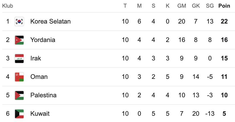The height and width of the screenshot is (122, 235).
Task: Click the Kuwait flag icon
Action: [19, 114]
